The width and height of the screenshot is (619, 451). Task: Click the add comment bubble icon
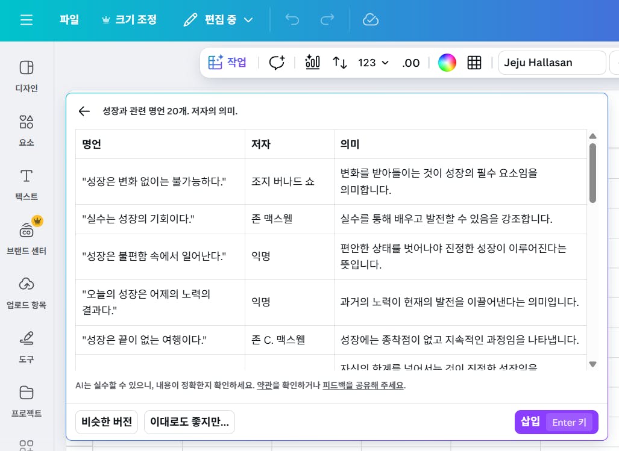coord(277,62)
